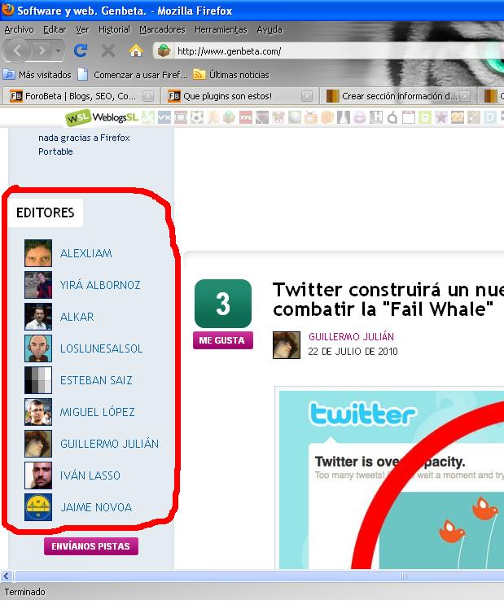Click the ENVÍANOS PISTAS button
Screen dimensions: 504x609
[x=91, y=546]
